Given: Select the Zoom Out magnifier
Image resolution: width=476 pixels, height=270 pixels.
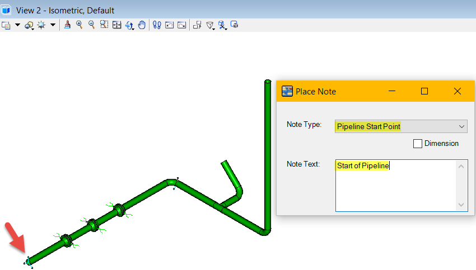Looking at the screenshot, I should pos(92,25).
